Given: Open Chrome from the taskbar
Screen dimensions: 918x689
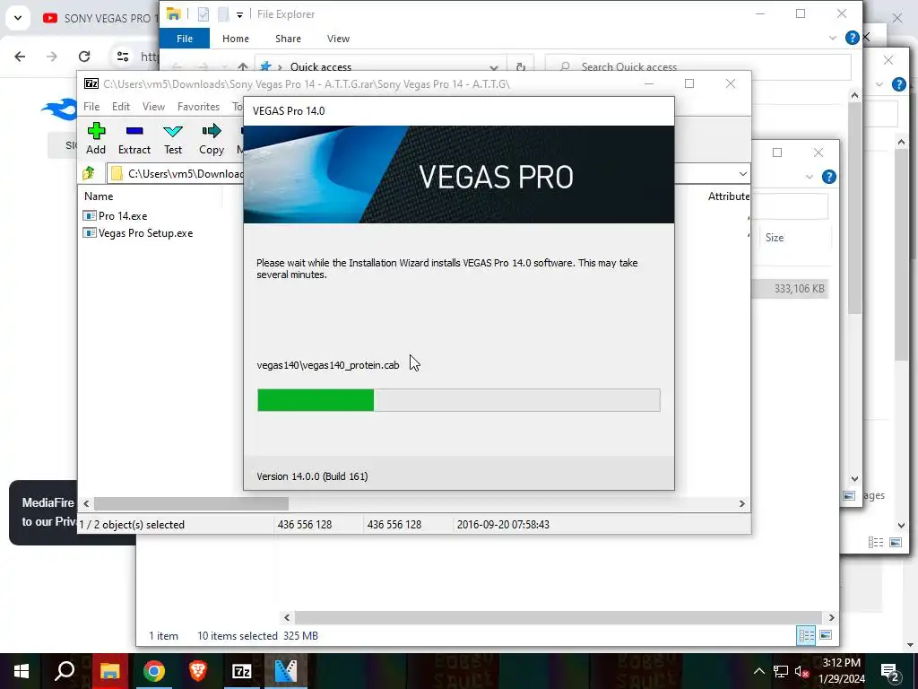Looking at the screenshot, I should tap(154, 671).
